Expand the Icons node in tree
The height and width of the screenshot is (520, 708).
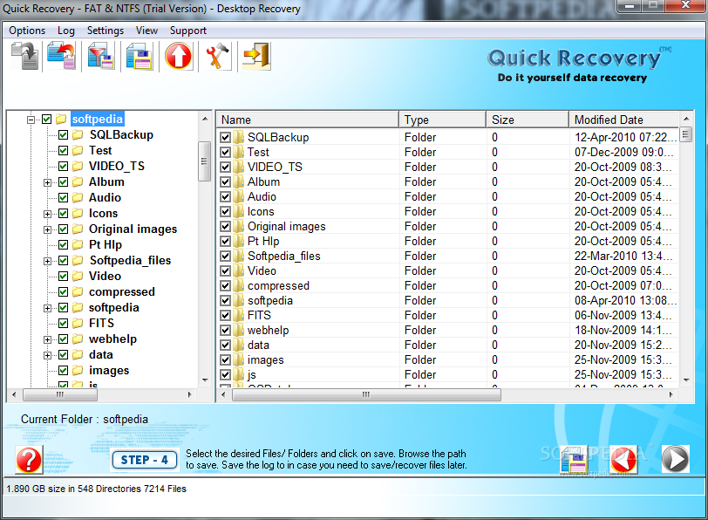tap(47, 214)
